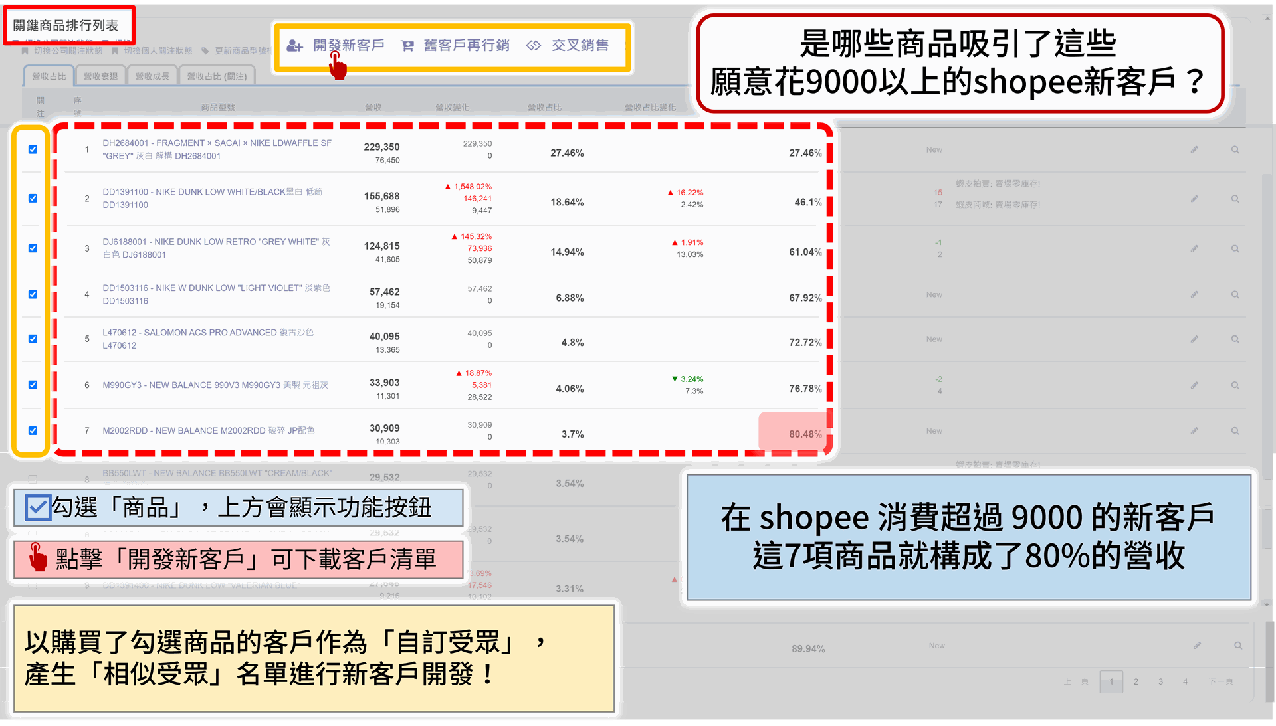This screenshot has width=1276, height=726.
Task: Edit the L470612 Salomon row
Action: (x=1194, y=339)
